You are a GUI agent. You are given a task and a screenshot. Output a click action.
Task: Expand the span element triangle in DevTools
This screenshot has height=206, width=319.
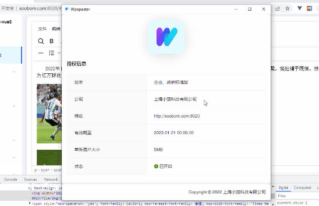(x=30, y=203)
